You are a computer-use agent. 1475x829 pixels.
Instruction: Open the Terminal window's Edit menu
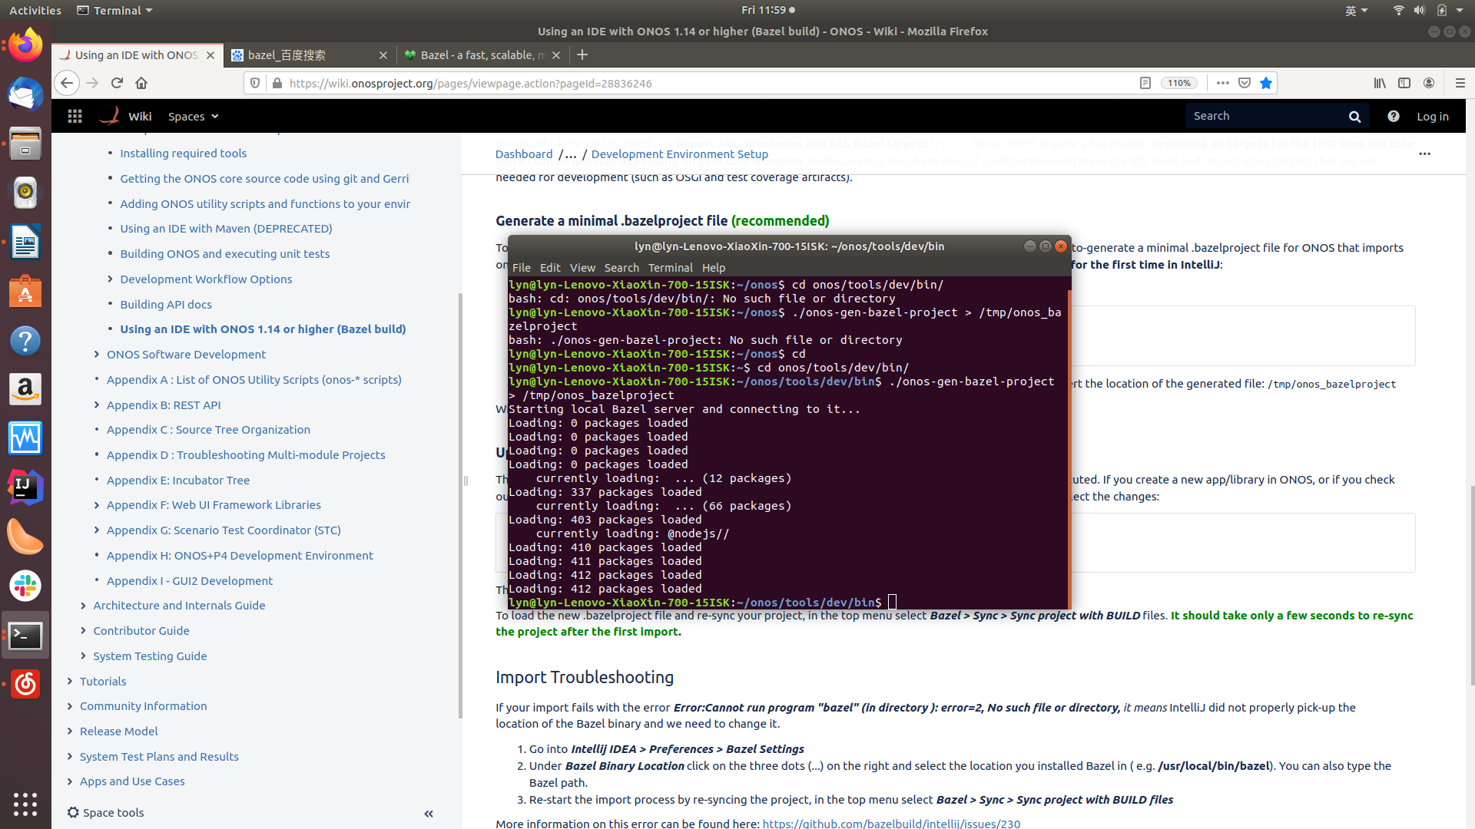550,268
